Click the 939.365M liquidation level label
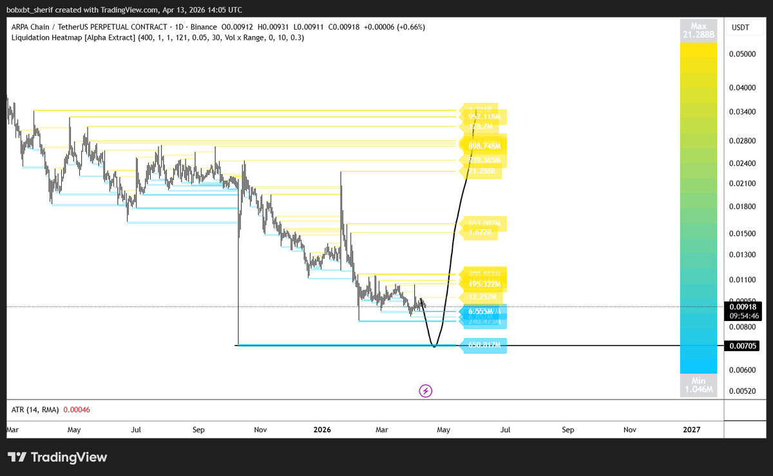Viewport: 773px width, 476px height. click(484, 160)
